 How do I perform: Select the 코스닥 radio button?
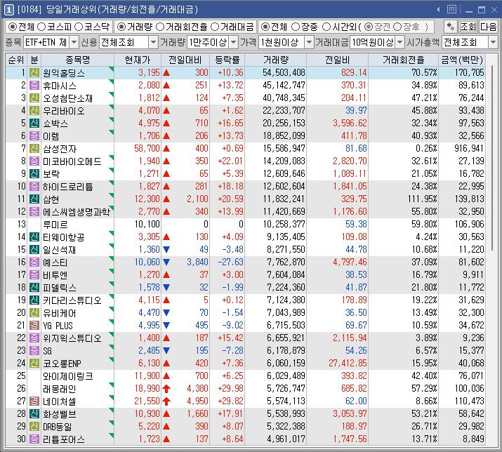(79, 27)
